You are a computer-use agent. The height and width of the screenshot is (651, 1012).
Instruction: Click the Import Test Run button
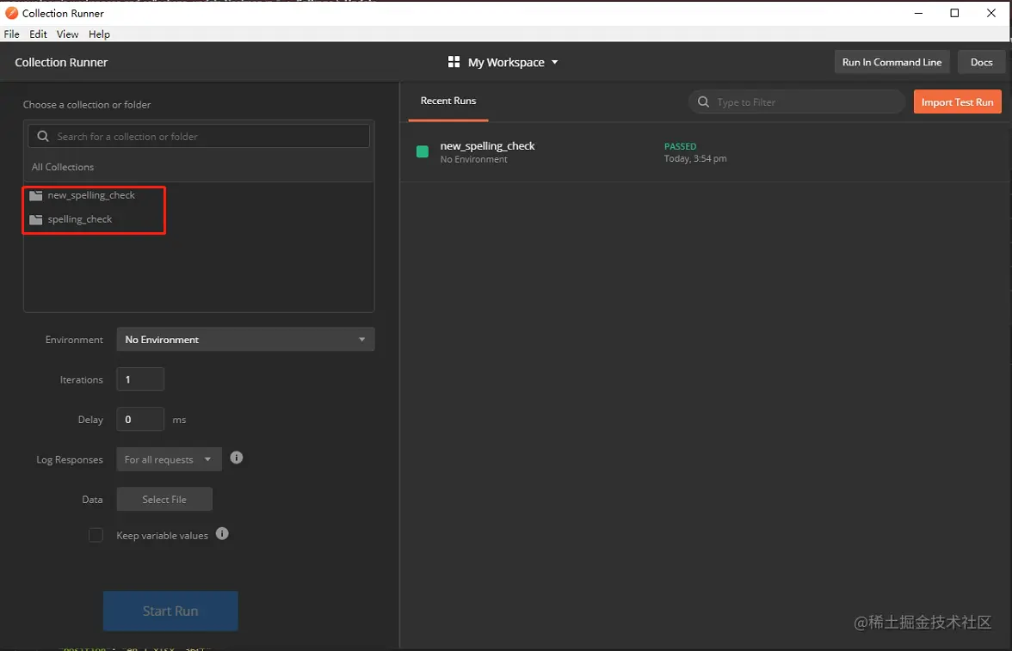coord(957,102)
